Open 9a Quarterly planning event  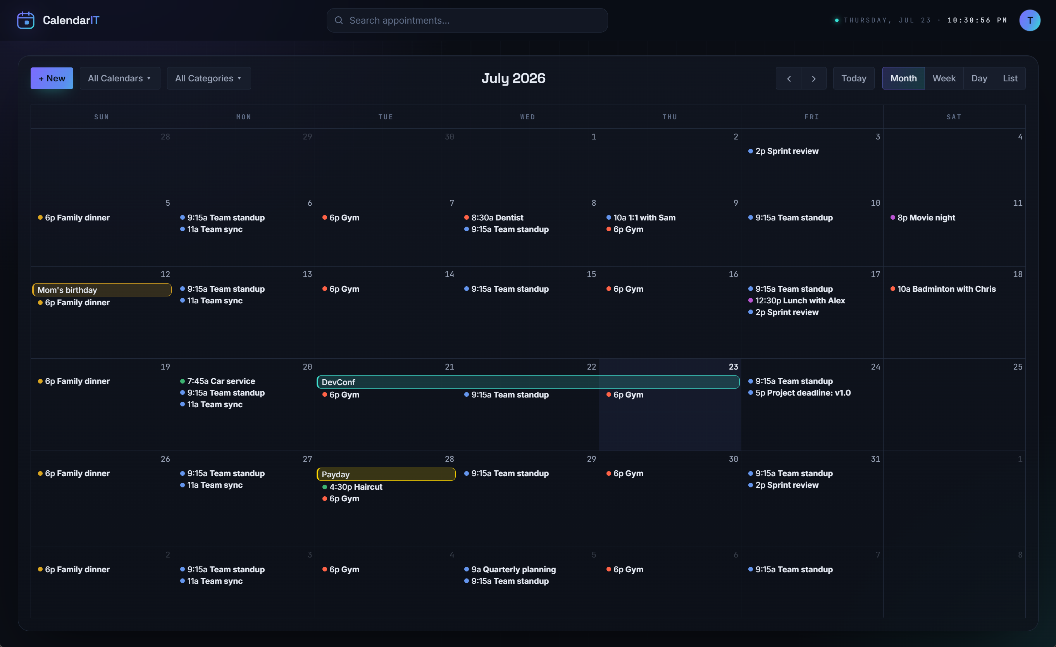pos(510,570)
